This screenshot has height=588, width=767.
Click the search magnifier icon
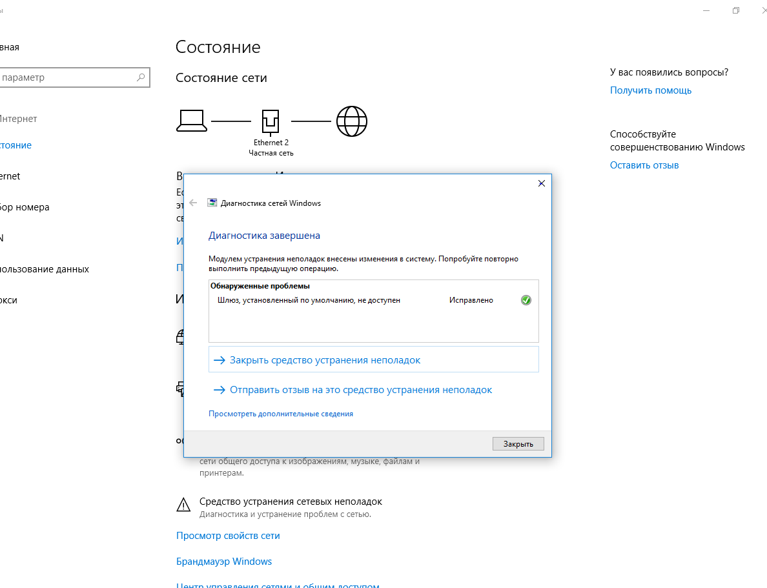pyautogui.click(x=141, y=77)
